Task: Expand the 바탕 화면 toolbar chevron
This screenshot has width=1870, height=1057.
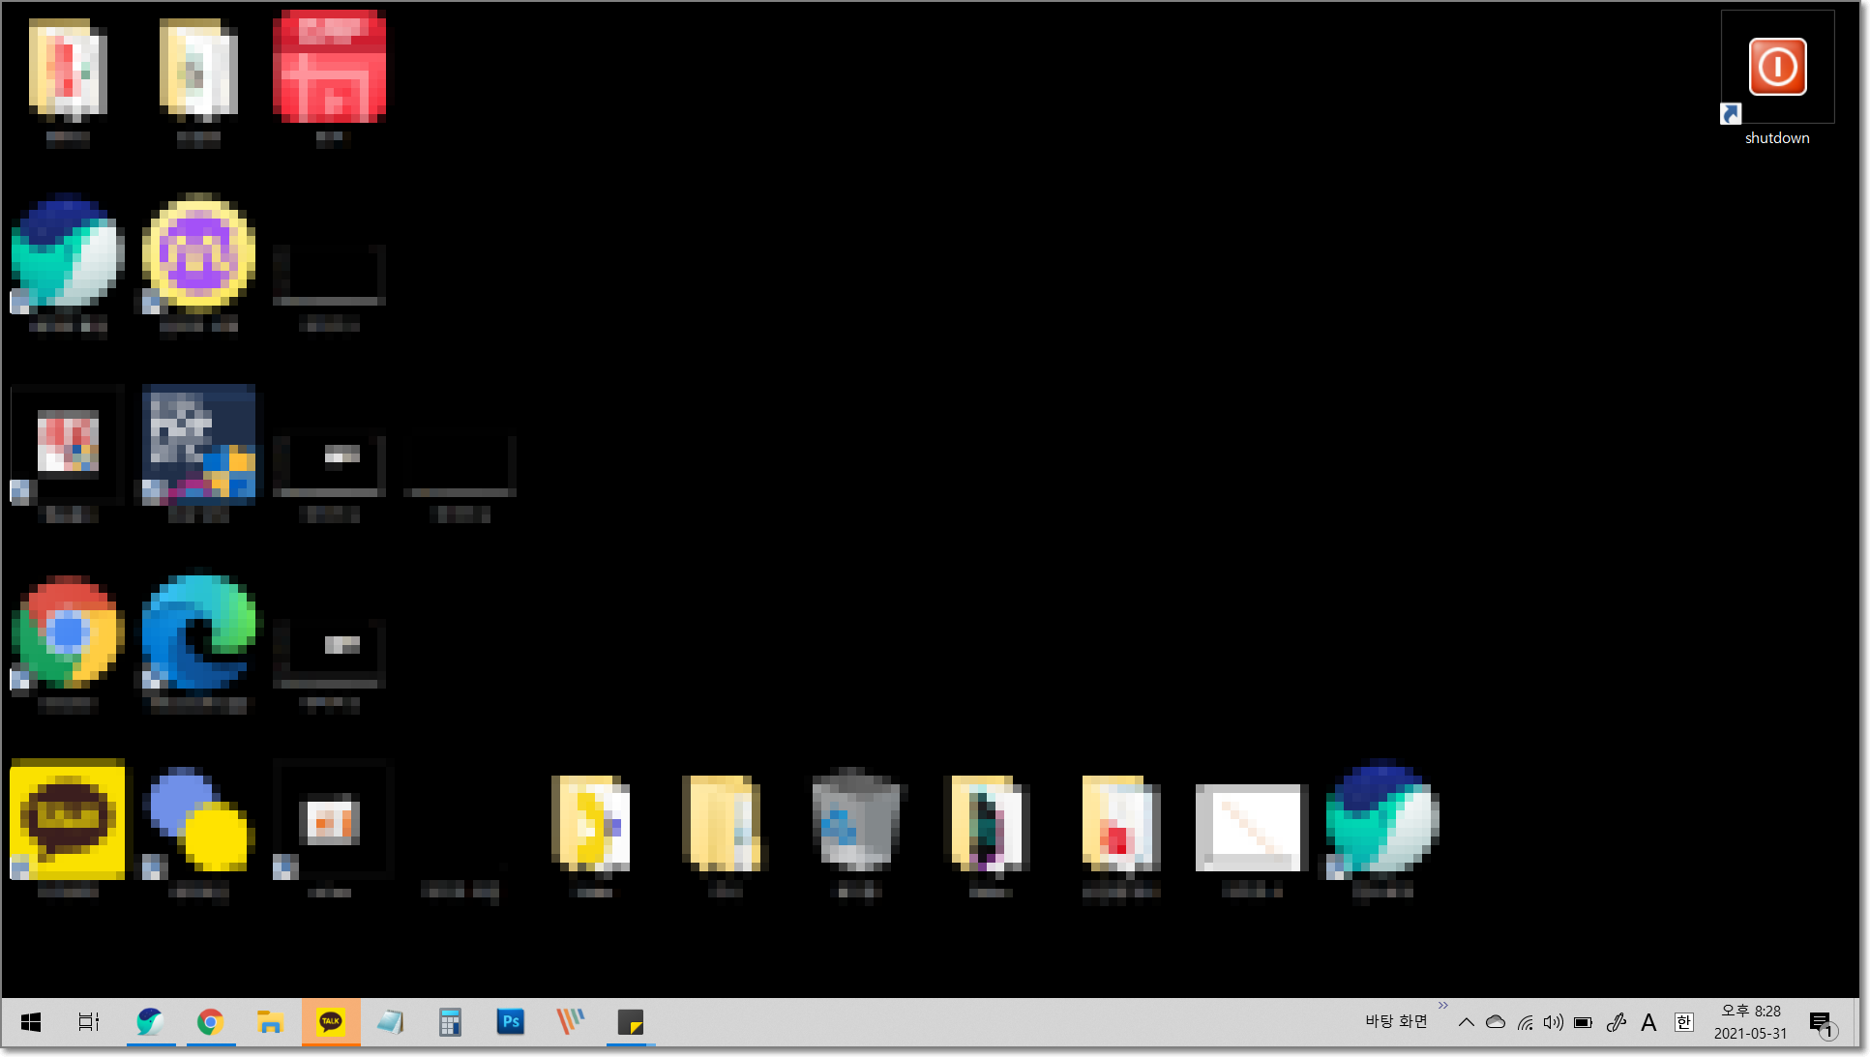Action: pos(1443,1006)
